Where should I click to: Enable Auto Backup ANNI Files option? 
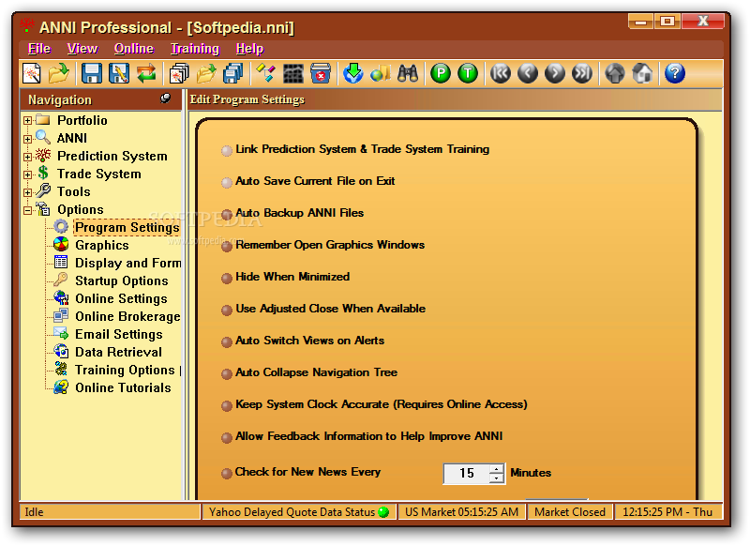click(x=227, y=215)
